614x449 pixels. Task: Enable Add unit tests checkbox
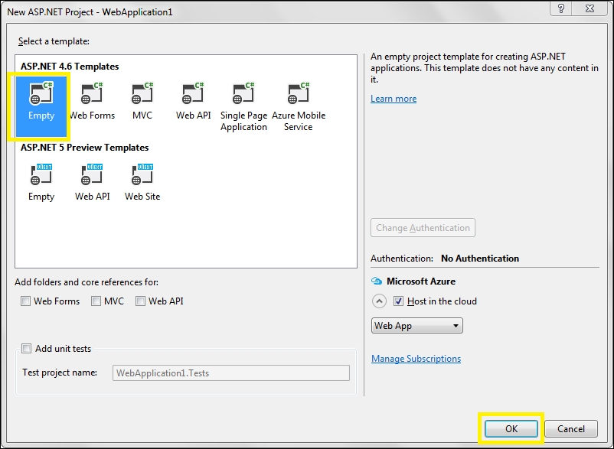tap(26, 349)
